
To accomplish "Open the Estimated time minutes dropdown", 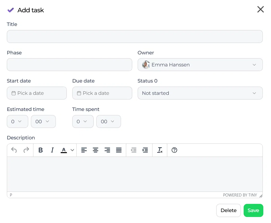I will (43, 122).
